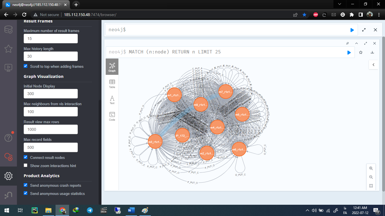Zoom out of the graph
This screenshot has width=385, height=216.
click(371, 177)
